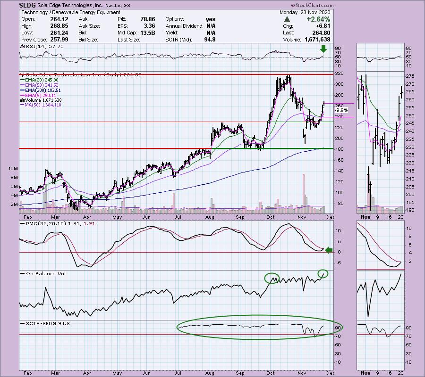Click the Mkt Cap value 13.5B

pos(148,33)
